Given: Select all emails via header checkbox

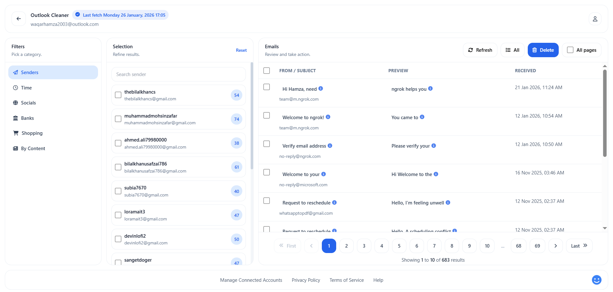Looking at the screenshot, I should [x=267, y=71].
